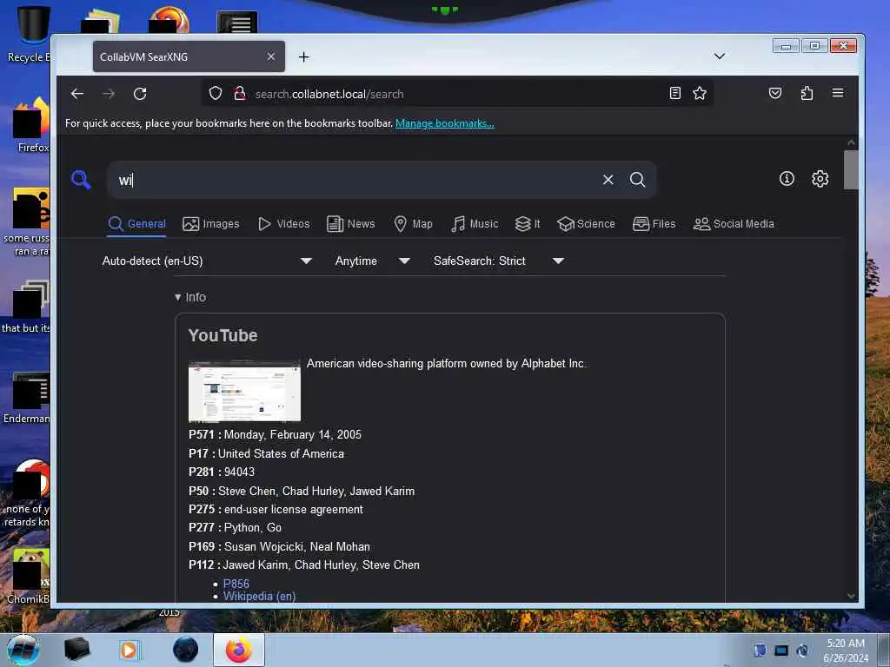Open the Windows Start orb
Image resolution: width=890 pixels, height=667 pixels.
(x=23, y=650)
